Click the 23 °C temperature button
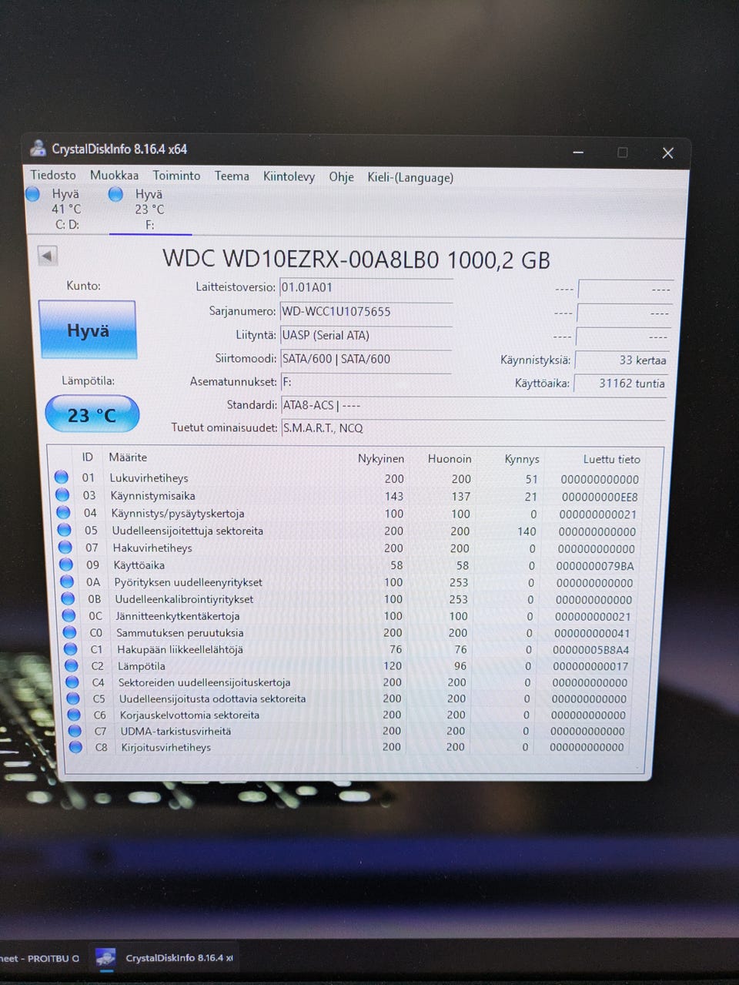 [92, 415]
